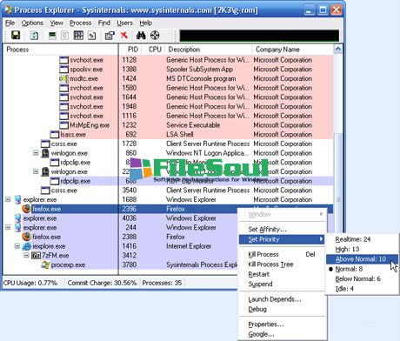Click the Properties toolbar icon
This screenshot has width=400, height=341.
click(110, 36)
